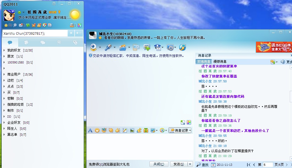Open the chat window skin color swatch
292x168 pixels.
point(189,122)
